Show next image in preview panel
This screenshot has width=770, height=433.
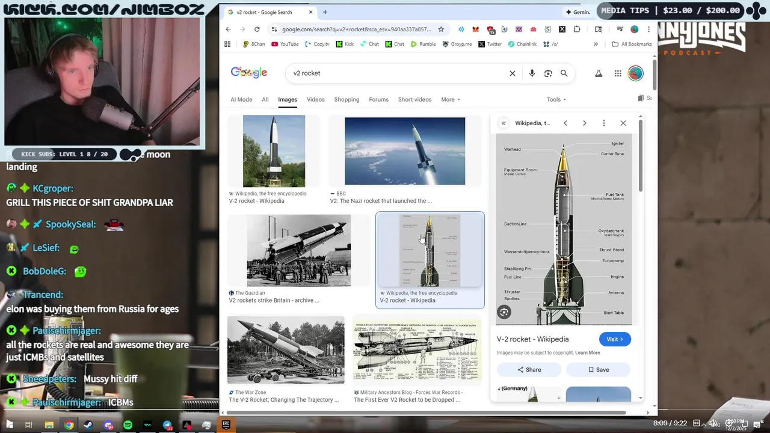pos(585,123)
